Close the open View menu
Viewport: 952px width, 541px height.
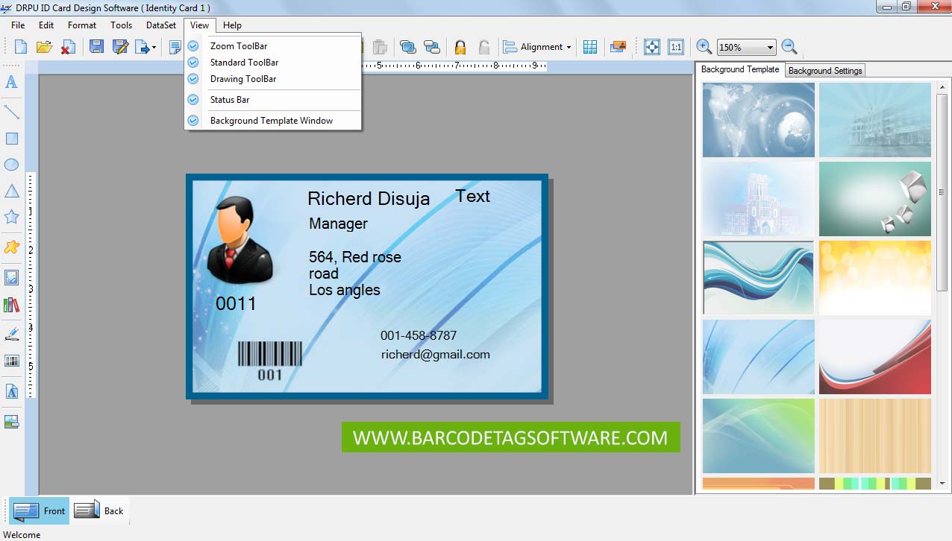click(199, 25)
